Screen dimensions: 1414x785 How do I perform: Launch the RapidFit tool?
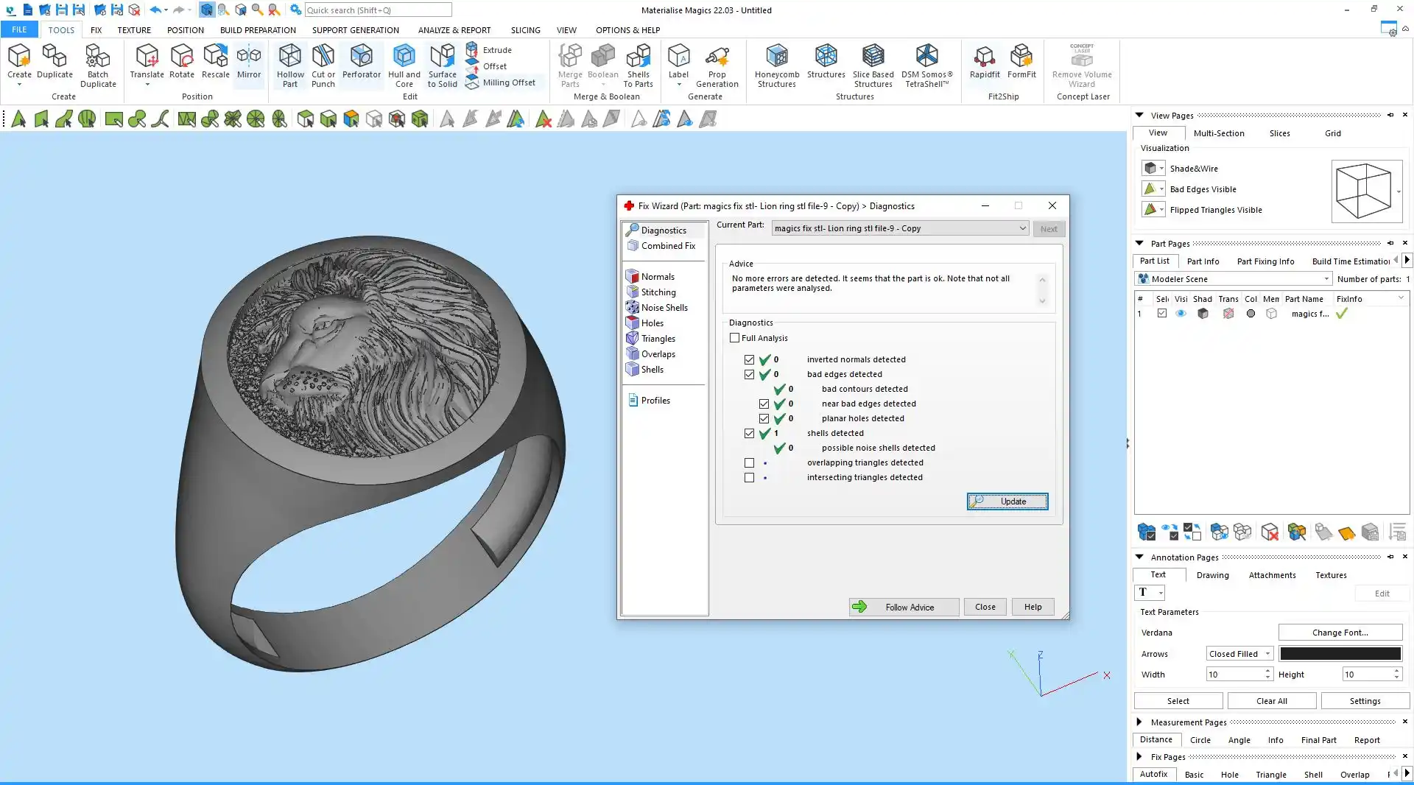tap(984, 61)
